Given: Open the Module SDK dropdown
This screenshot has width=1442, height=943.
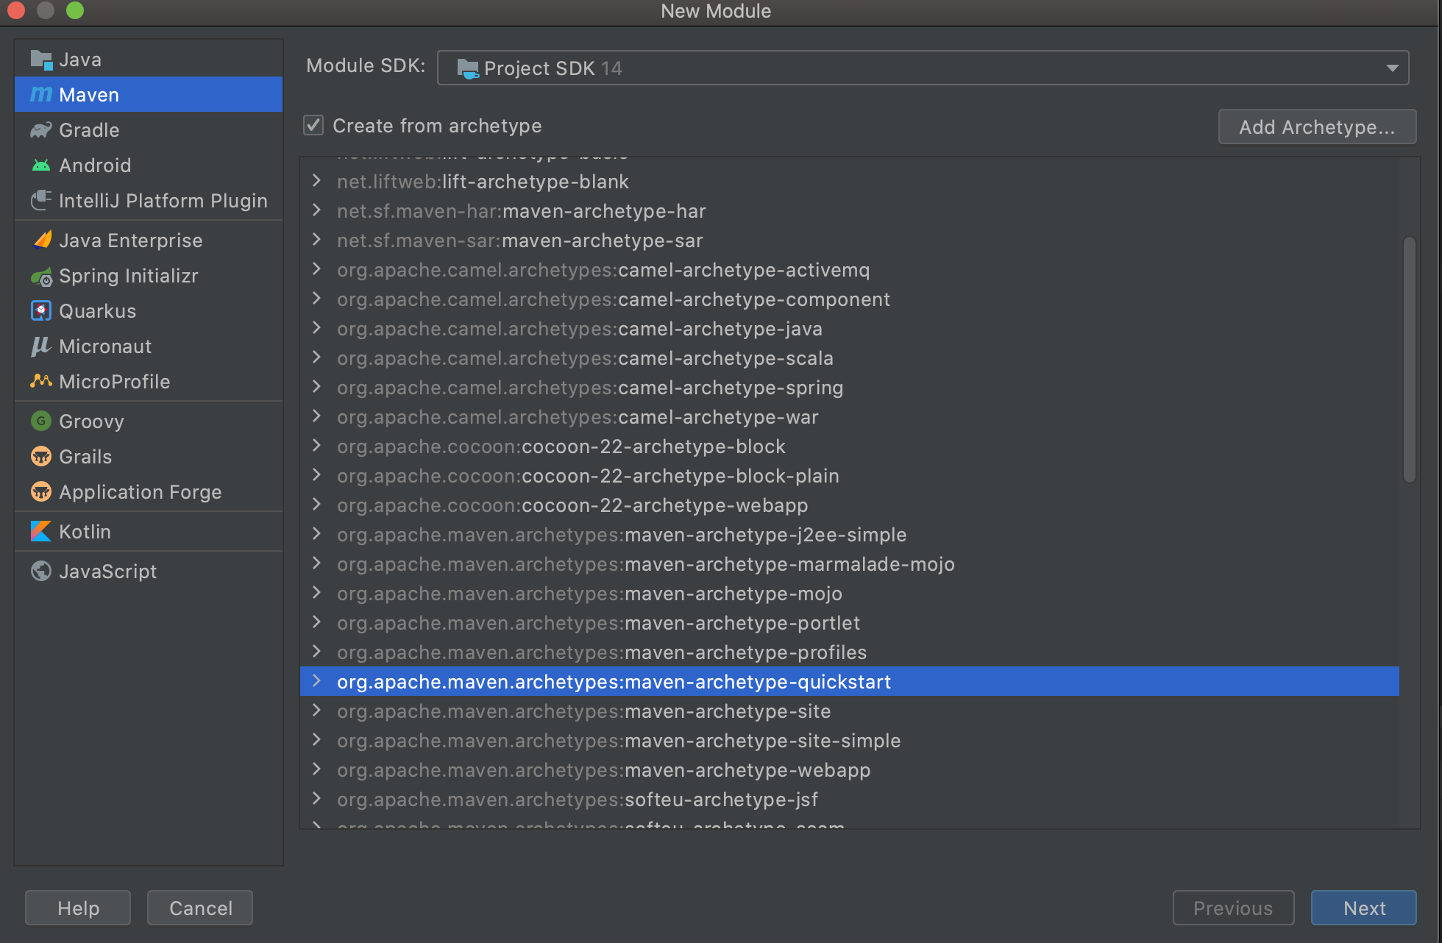Looking at the screenshot, I should tap(1391, 67).
